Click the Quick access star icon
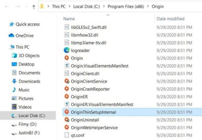The height and width of the screenshot is (140, 202). click(x=11, y=24)
